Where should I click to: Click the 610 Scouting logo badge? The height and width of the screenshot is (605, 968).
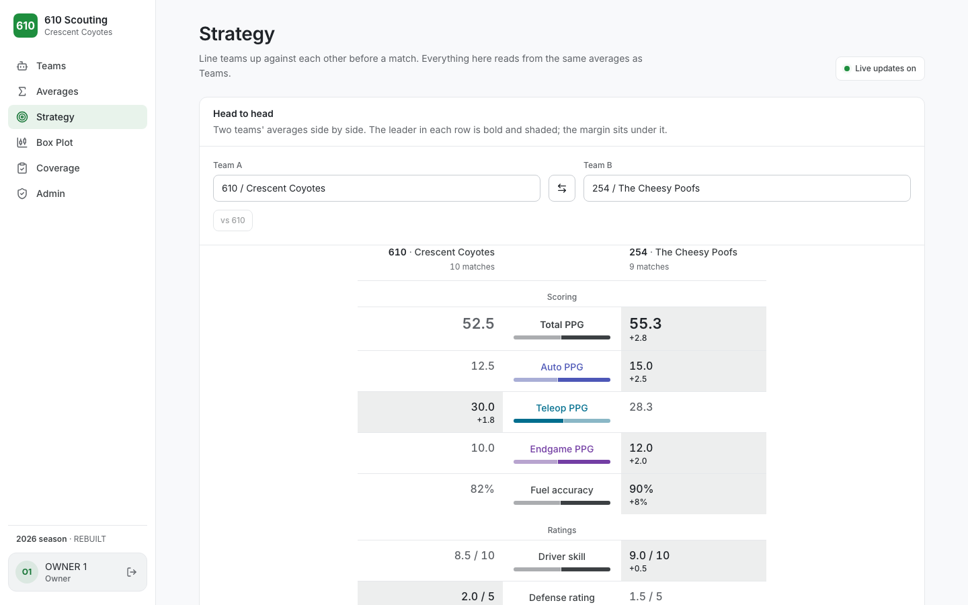pyautogui.click(x=26, y=26)
